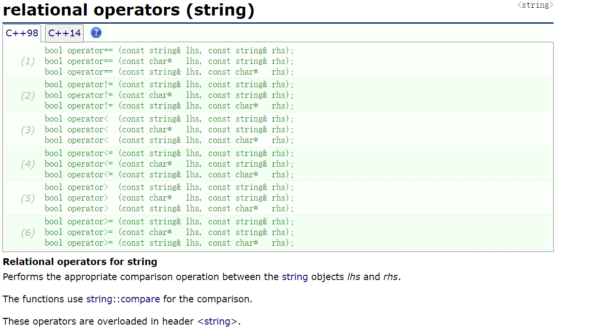Click the (5) marker beside operator> overloads
This screenshot has width=589, height=329.
point(28,198)
